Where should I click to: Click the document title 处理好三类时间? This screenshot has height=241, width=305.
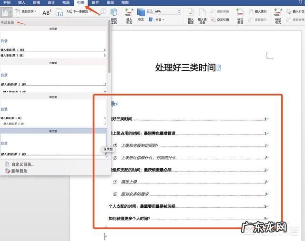(185, 67)
